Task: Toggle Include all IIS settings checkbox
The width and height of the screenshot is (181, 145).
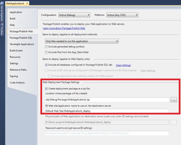Action: [x=46, y=70]
